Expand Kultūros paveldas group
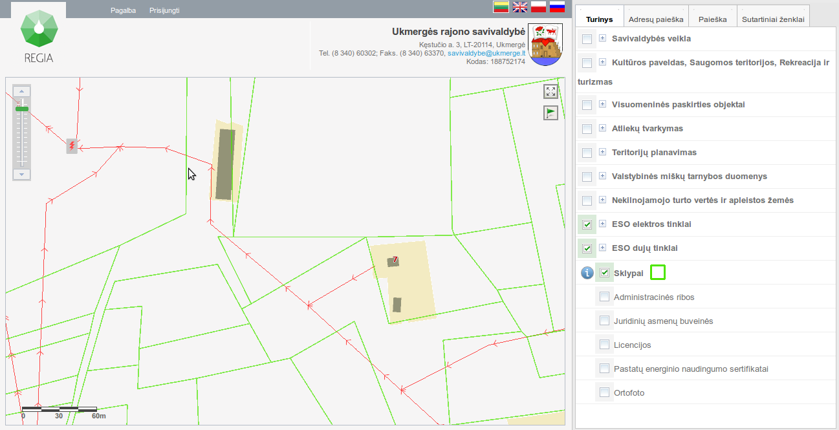Viewport: 839px width, 430px height. click(x=602, y=62)
